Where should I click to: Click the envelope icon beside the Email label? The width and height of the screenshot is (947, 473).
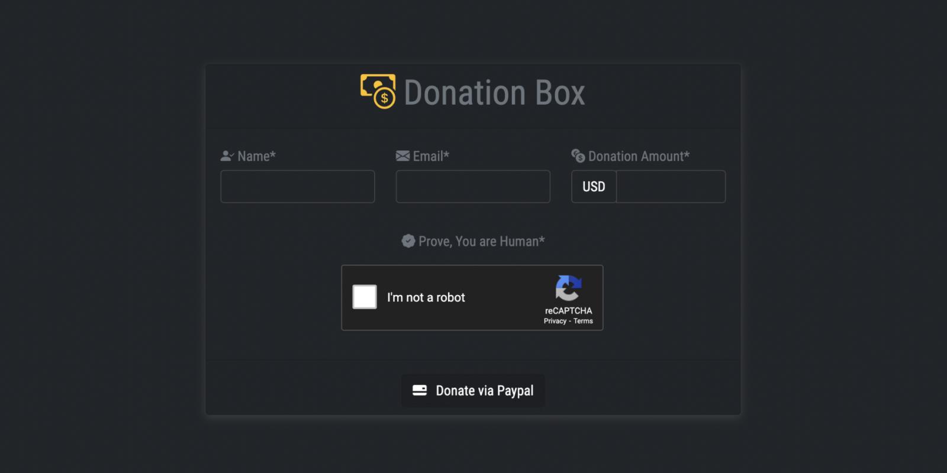pyautogui.click(x=402, y=155)
